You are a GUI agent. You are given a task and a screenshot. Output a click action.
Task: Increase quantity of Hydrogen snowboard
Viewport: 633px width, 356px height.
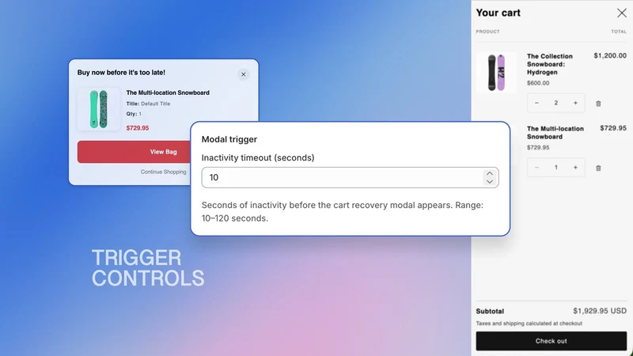click(x=575, y=103)
